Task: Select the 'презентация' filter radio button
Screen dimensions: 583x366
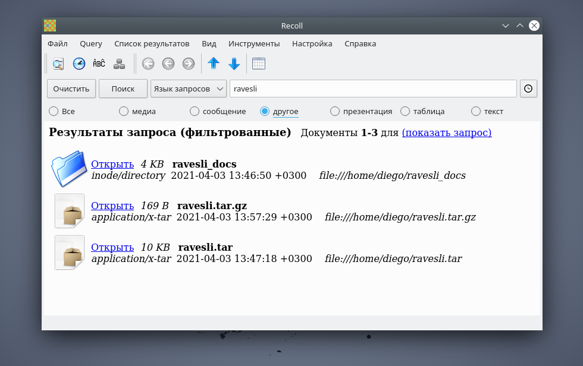Action: point(335,111)
